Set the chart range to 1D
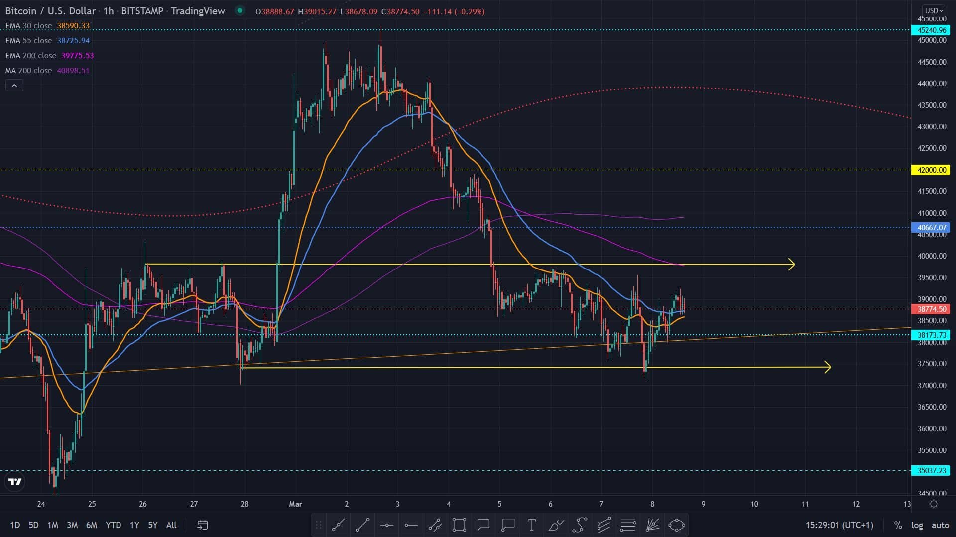The height and width of the screenshot is (537, 956). (x=15, y=525)
